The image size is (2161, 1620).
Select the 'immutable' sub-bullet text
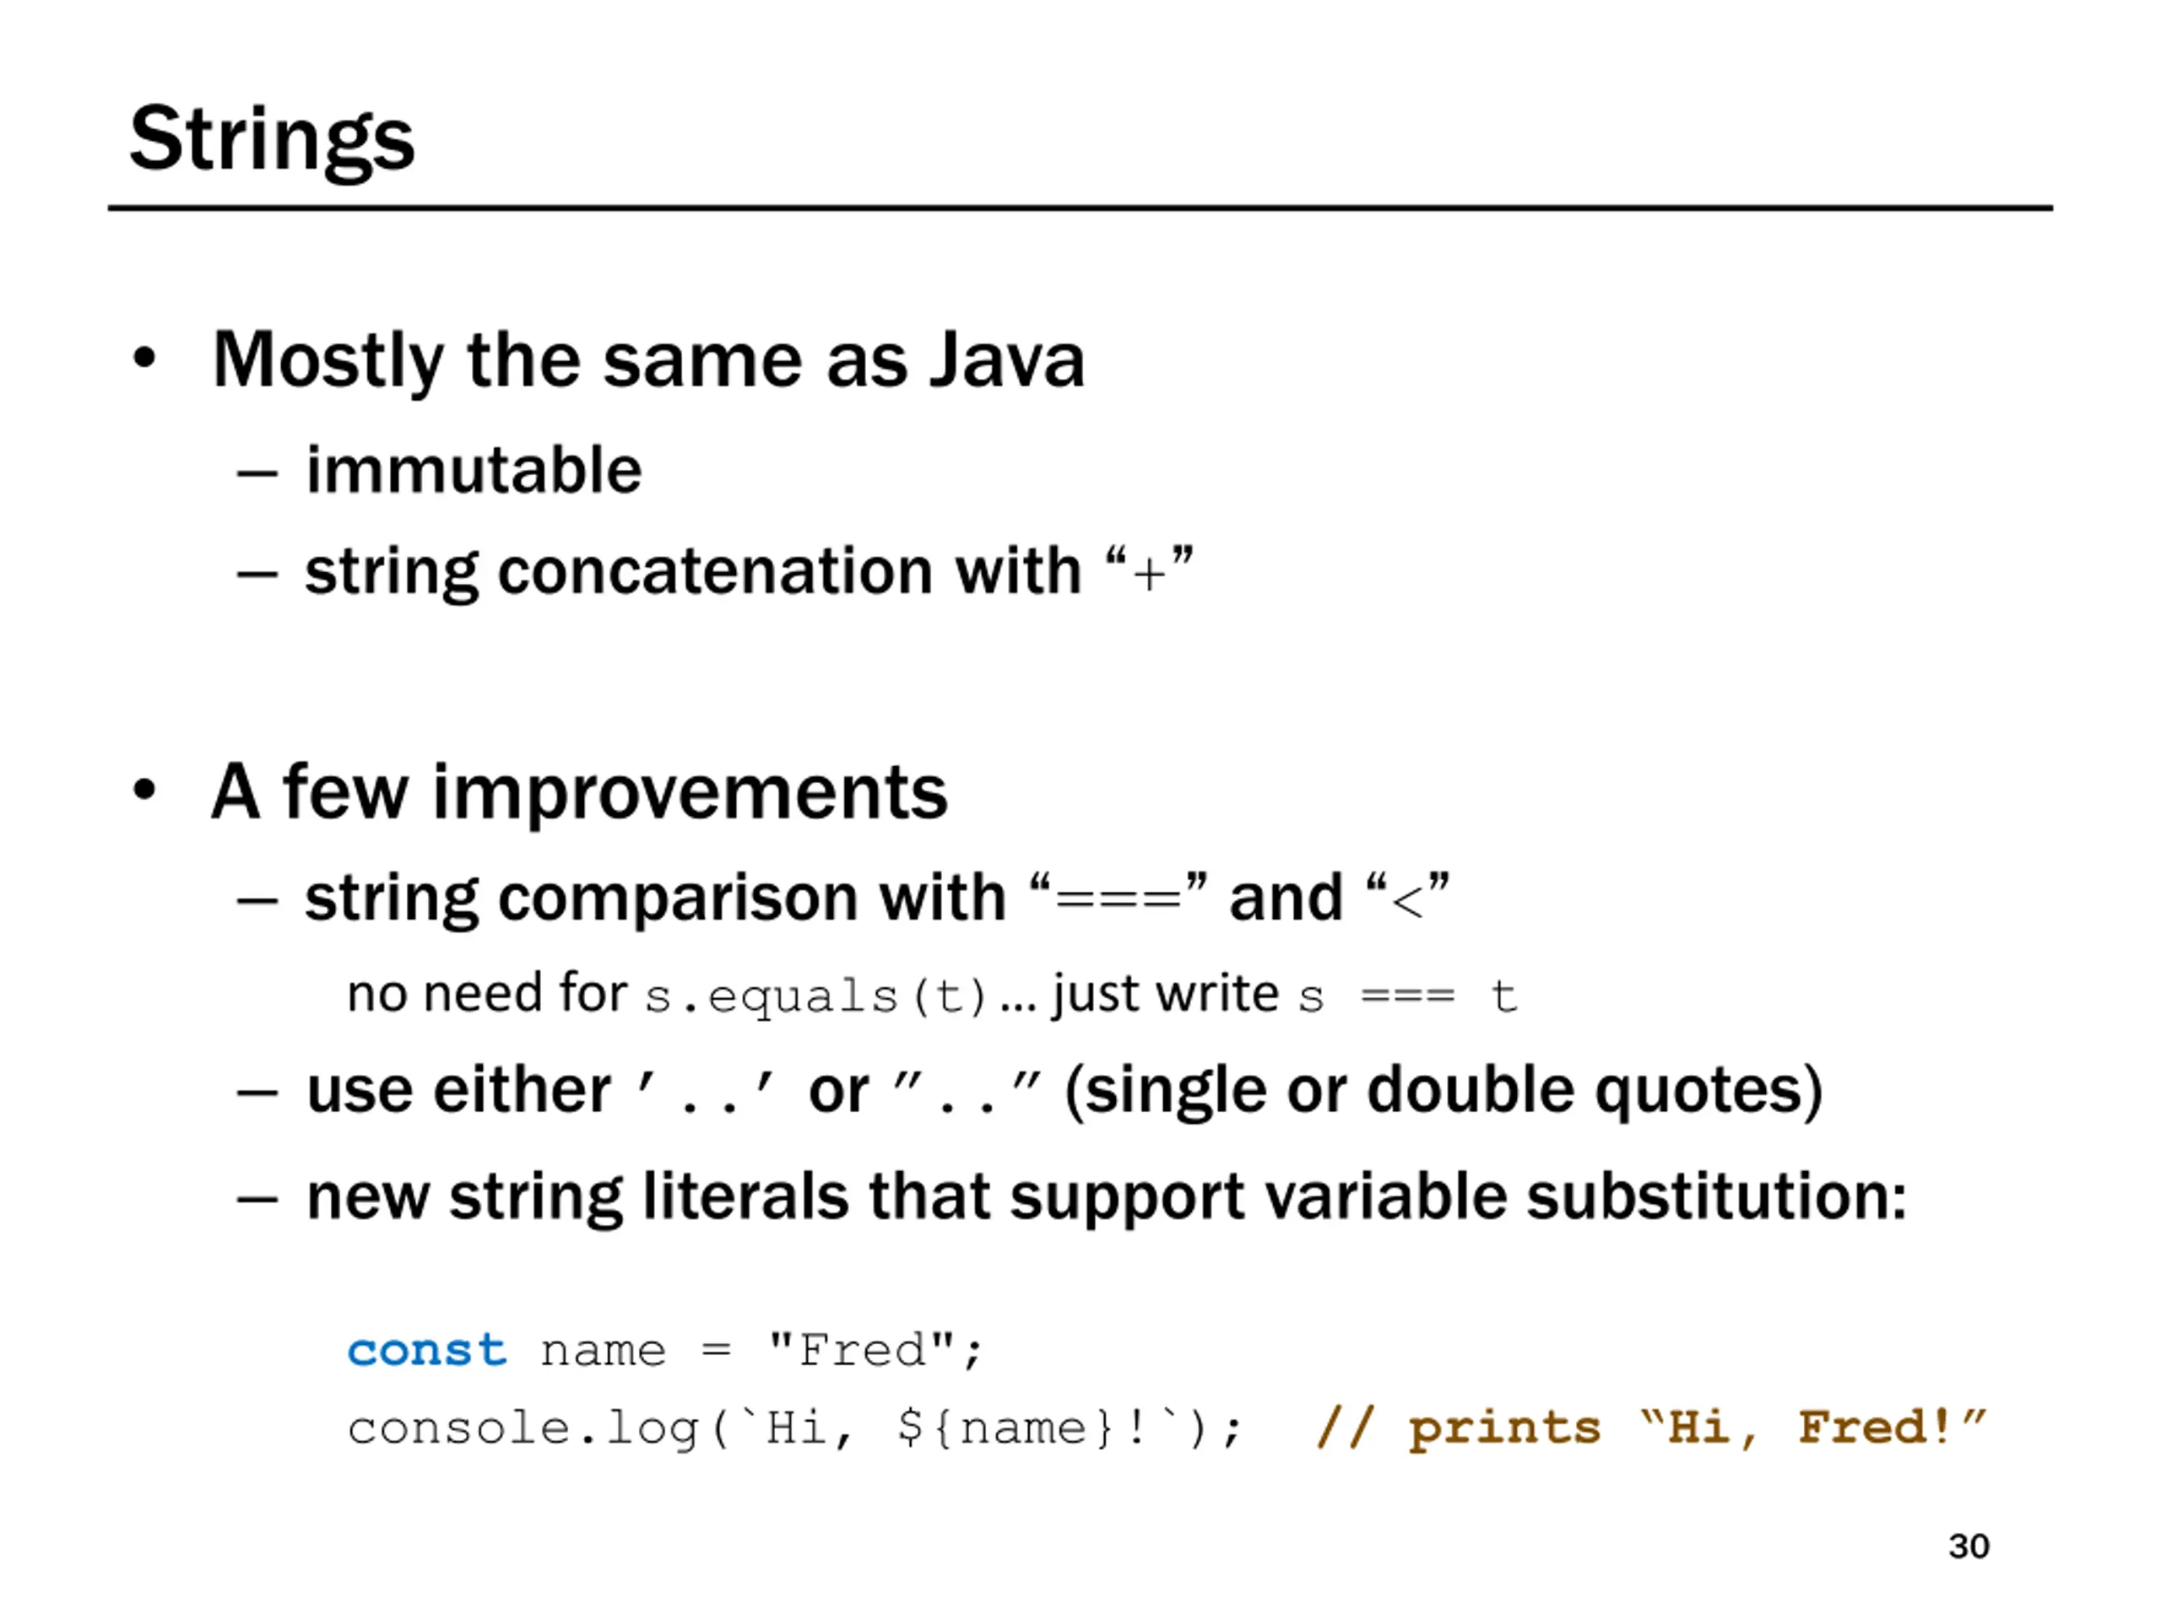pos(474,471)
